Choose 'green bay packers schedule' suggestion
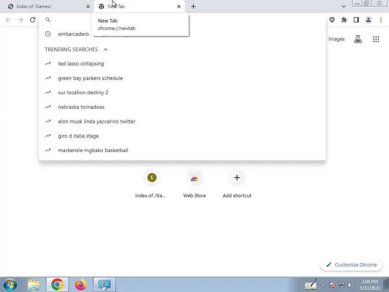The image size is (389, 292). tap(182, 78)
